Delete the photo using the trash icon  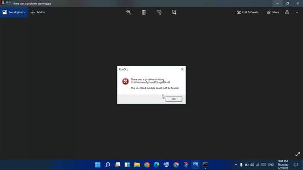coord(143,12)
